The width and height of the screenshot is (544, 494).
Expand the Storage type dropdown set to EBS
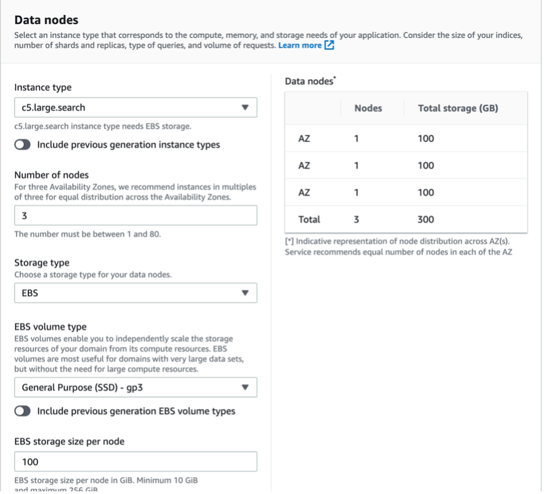tap(135, 293)
